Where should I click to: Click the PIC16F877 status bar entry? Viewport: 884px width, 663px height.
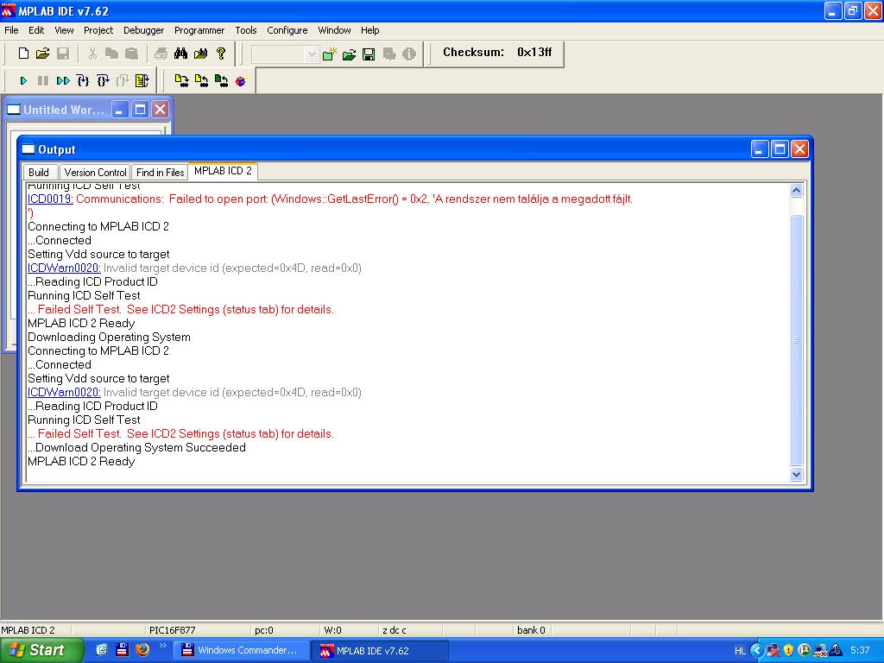pyautogui.click(x=173, y=630)
